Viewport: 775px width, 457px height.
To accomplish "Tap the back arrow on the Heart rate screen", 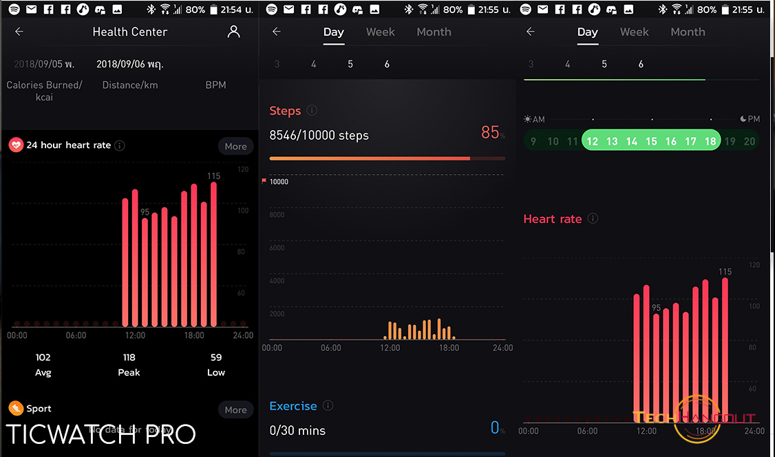I will pyautogui.click(x=531, y=32).
